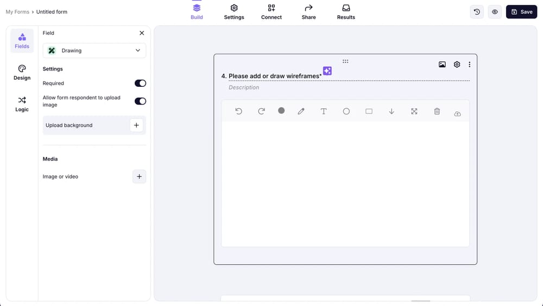
Task: Select the text tool in drawing toolbar
Action: click(x=324, y=111)
